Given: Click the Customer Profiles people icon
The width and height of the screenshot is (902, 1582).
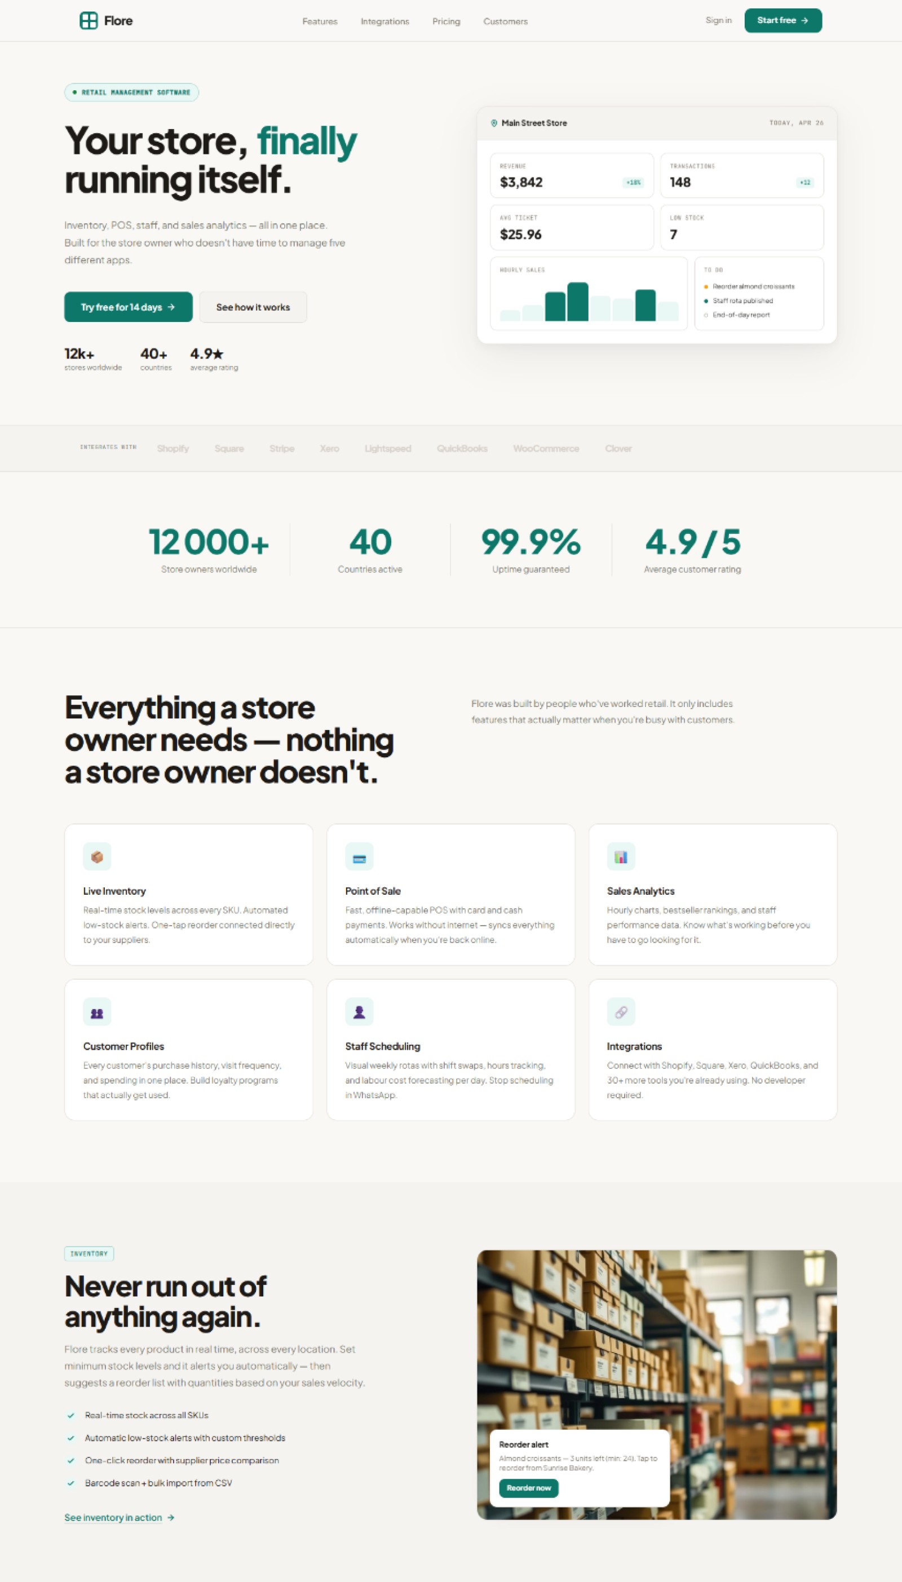Looking at the screenshot, I should (x=98, y=1011).
